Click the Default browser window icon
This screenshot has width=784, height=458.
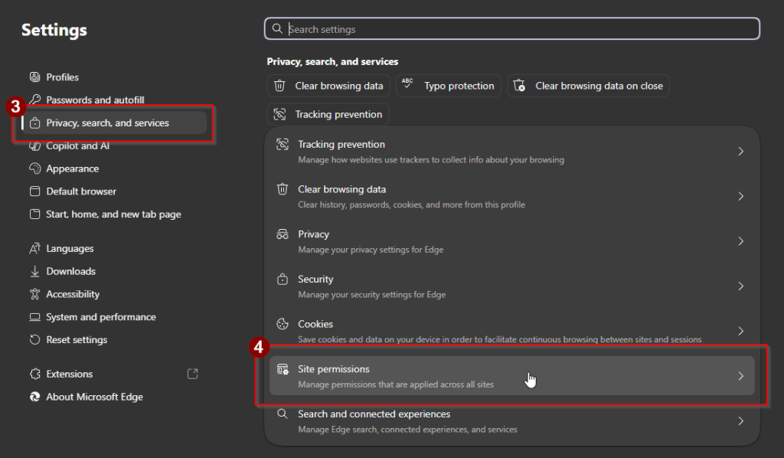click(x=34, y=191)
